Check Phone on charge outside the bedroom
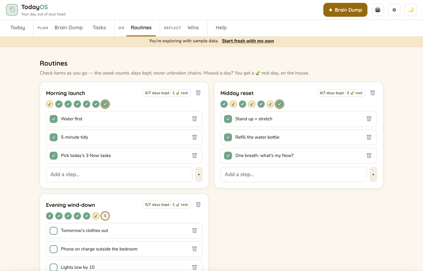423x271 pixels. 54,249
